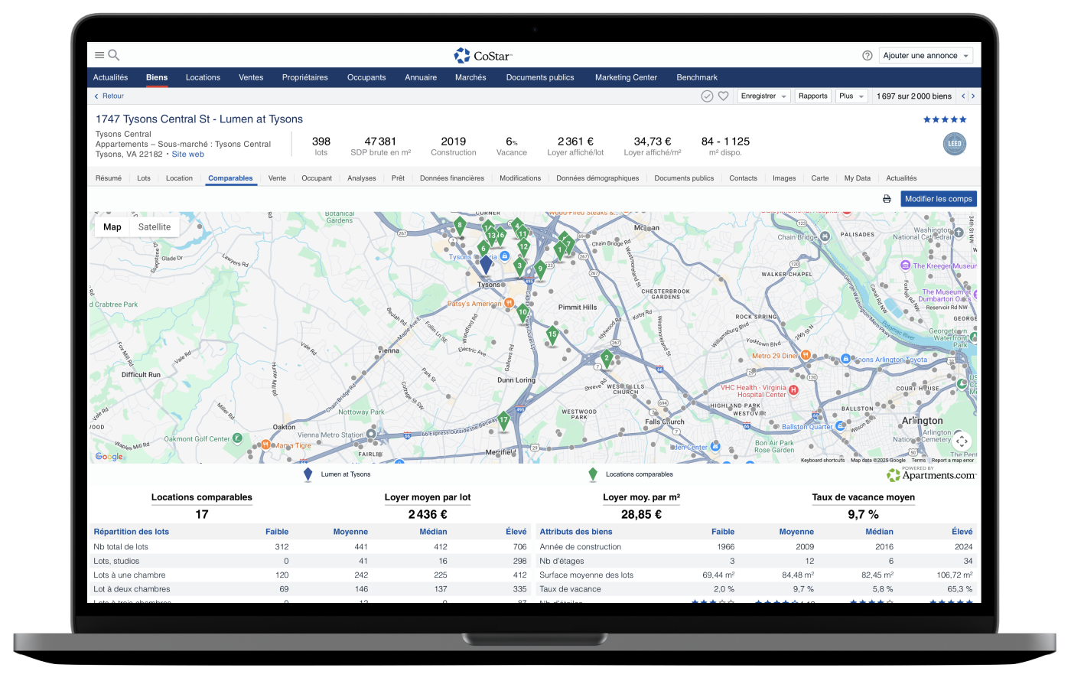Toggle the checkmark circle selection
This screenshot has height=684, width=1071.
click(x=707, y=96)
